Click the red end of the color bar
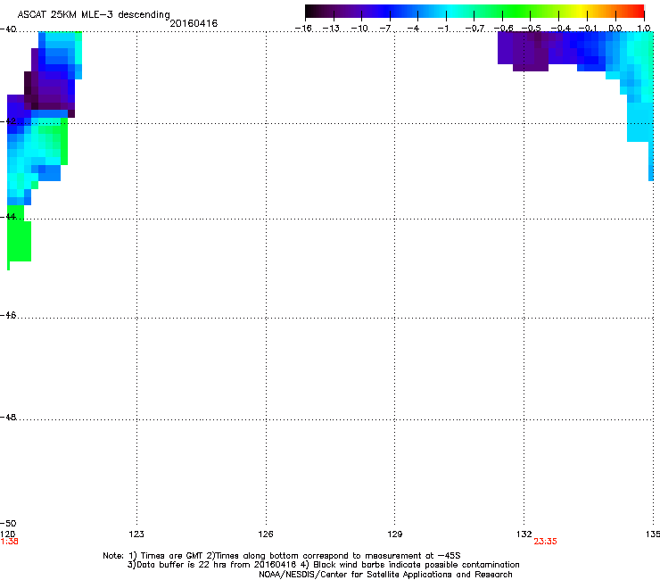 (x=636, y=12)
